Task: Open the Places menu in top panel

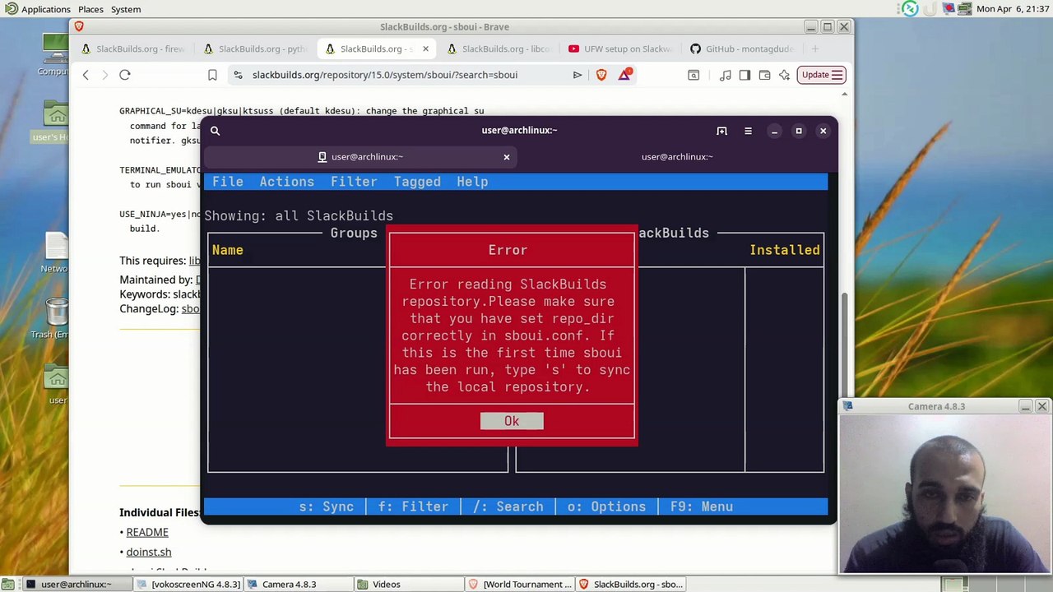Action: (90, 9)
